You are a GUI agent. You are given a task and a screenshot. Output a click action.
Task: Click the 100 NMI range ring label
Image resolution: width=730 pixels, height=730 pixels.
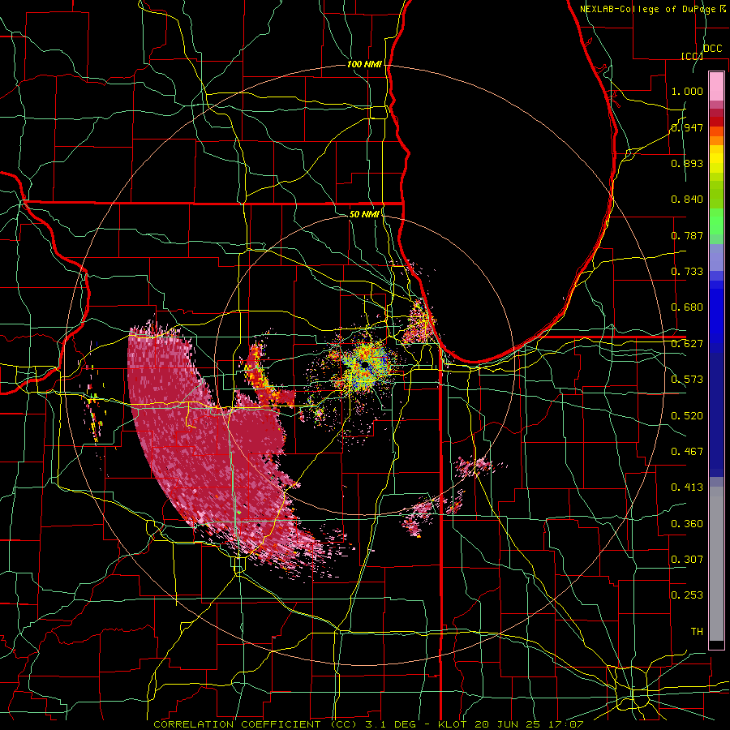[364, 64]
